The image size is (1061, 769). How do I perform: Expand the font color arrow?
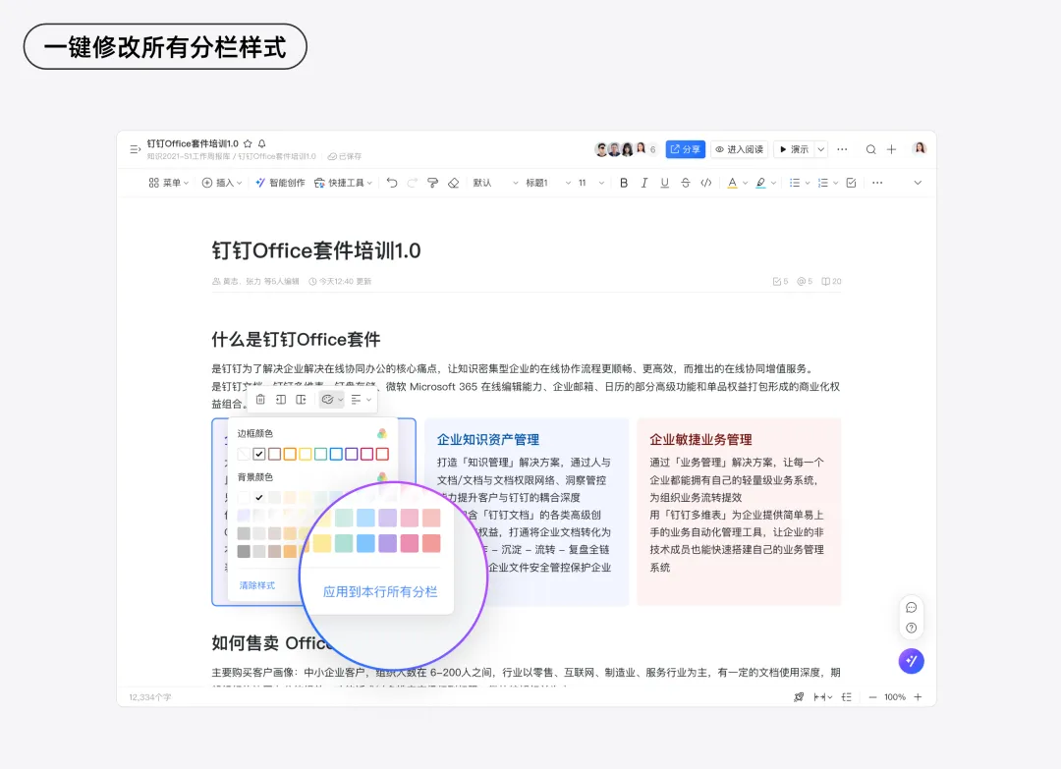(745, 183)
